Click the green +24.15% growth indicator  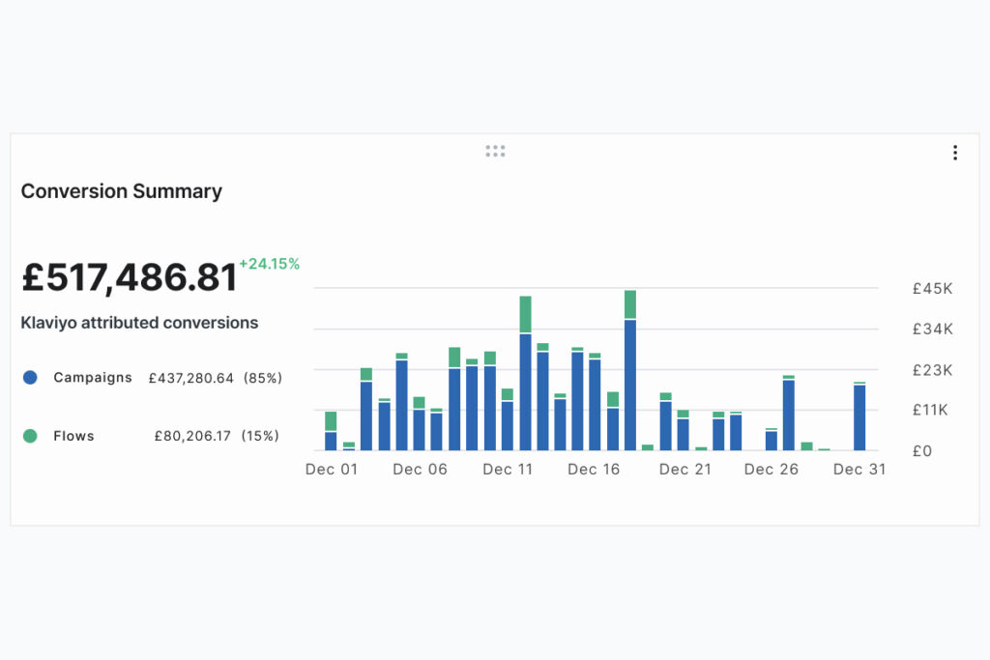pyautogui.click(x=268, y=264)
